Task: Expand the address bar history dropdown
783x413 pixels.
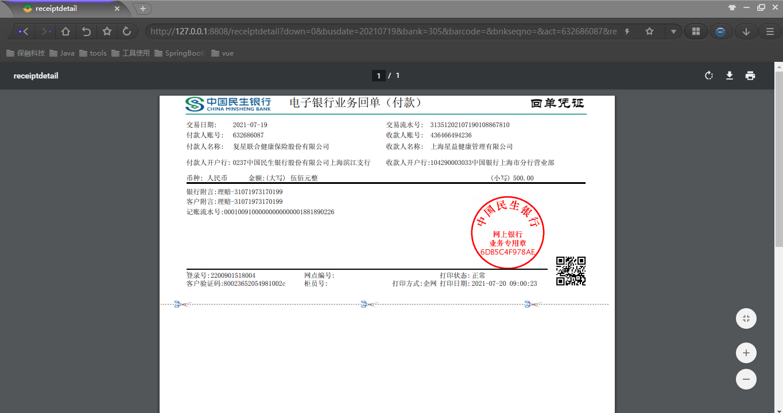Action: [x=673, y=32]
